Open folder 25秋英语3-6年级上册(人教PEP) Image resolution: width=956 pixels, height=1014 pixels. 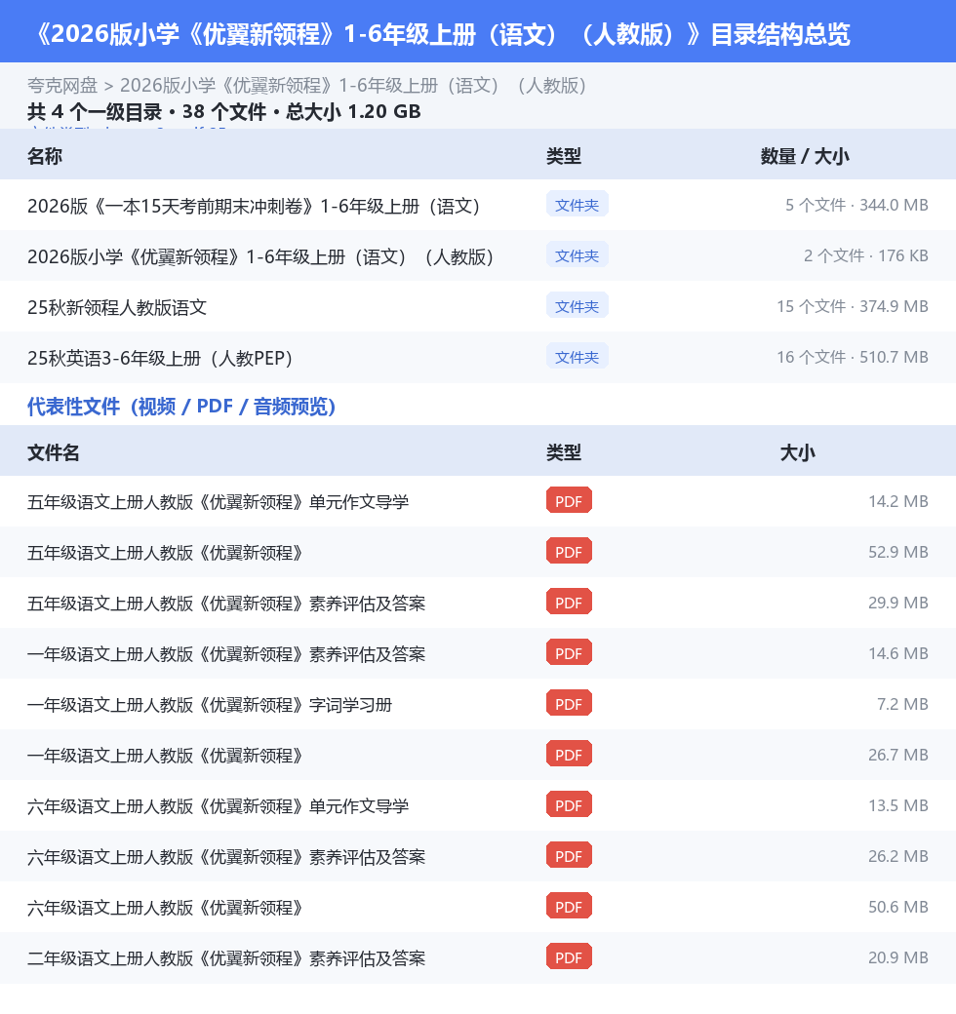click(x=160, y=358)
